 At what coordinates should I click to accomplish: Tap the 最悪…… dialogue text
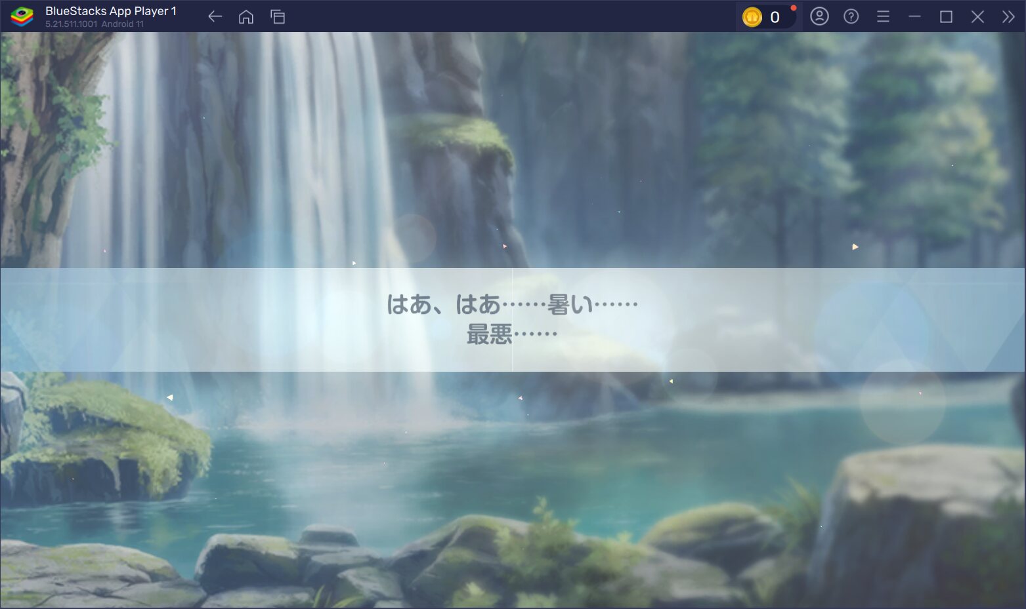click(x=512, y=335)
